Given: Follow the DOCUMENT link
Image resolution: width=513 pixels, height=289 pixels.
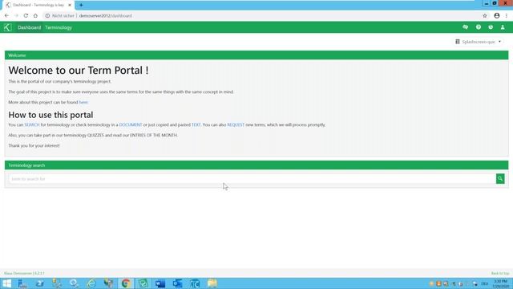Looking at the screenshot, I should point(131,125).
